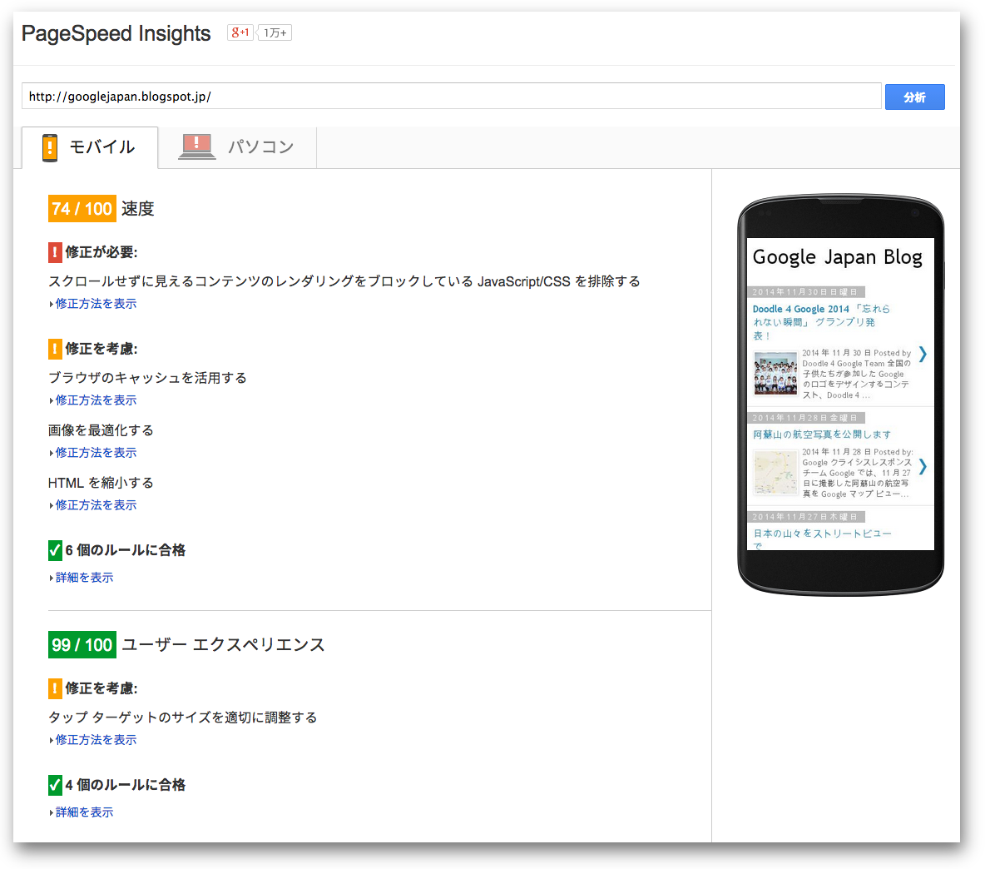The height and width of the screenshot is (869, 985).
Task: Switch to the モバイル tab
Action: (x=90, y=147)
